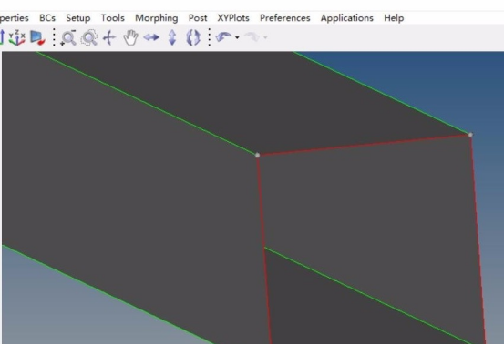
Task: Open the Help menu
Action: click(x=394, y=18)
